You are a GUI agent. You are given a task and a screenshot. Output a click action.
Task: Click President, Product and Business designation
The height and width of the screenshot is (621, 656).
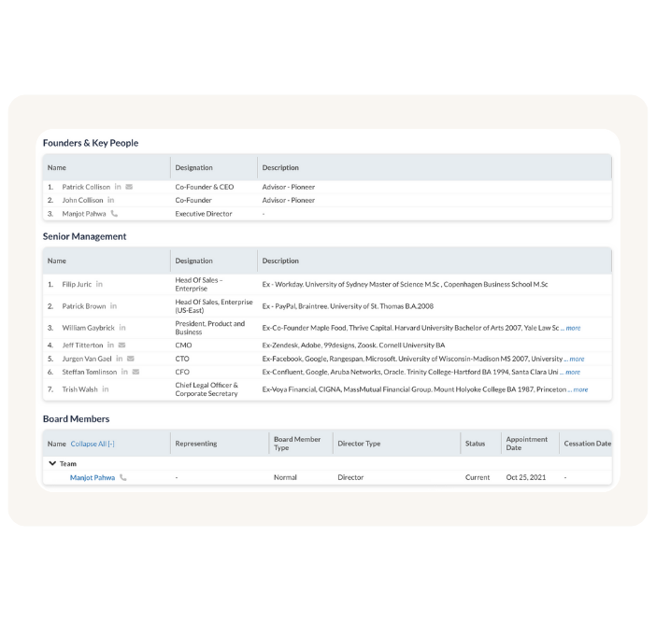(210, 328)
